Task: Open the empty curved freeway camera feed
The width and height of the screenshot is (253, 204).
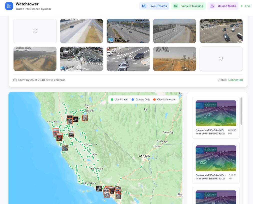Action: pos(175,31)
